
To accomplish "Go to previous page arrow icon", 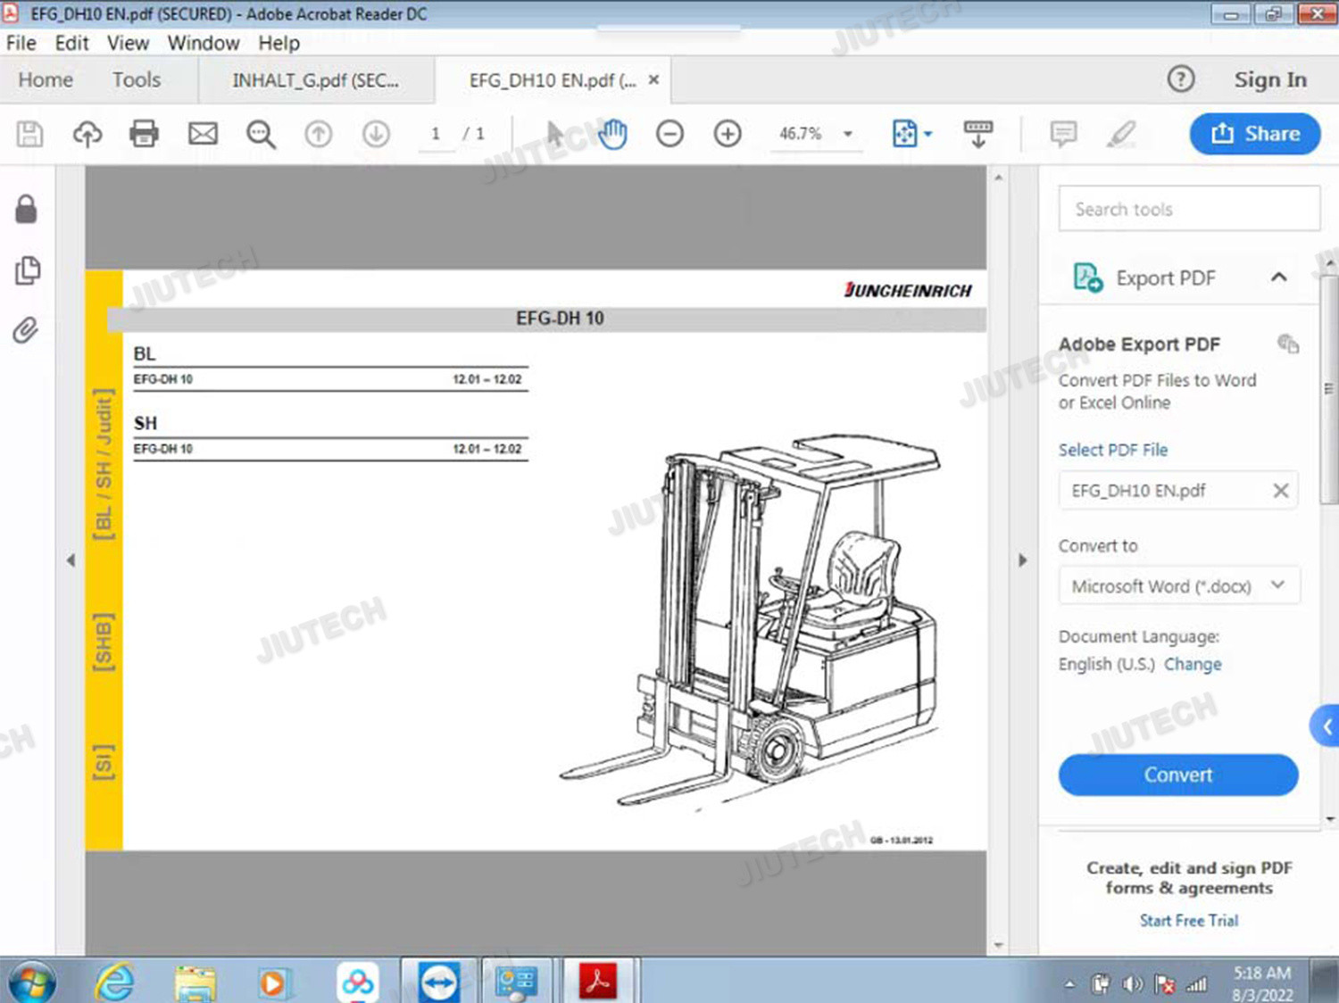I will click(x=318, y=134).
